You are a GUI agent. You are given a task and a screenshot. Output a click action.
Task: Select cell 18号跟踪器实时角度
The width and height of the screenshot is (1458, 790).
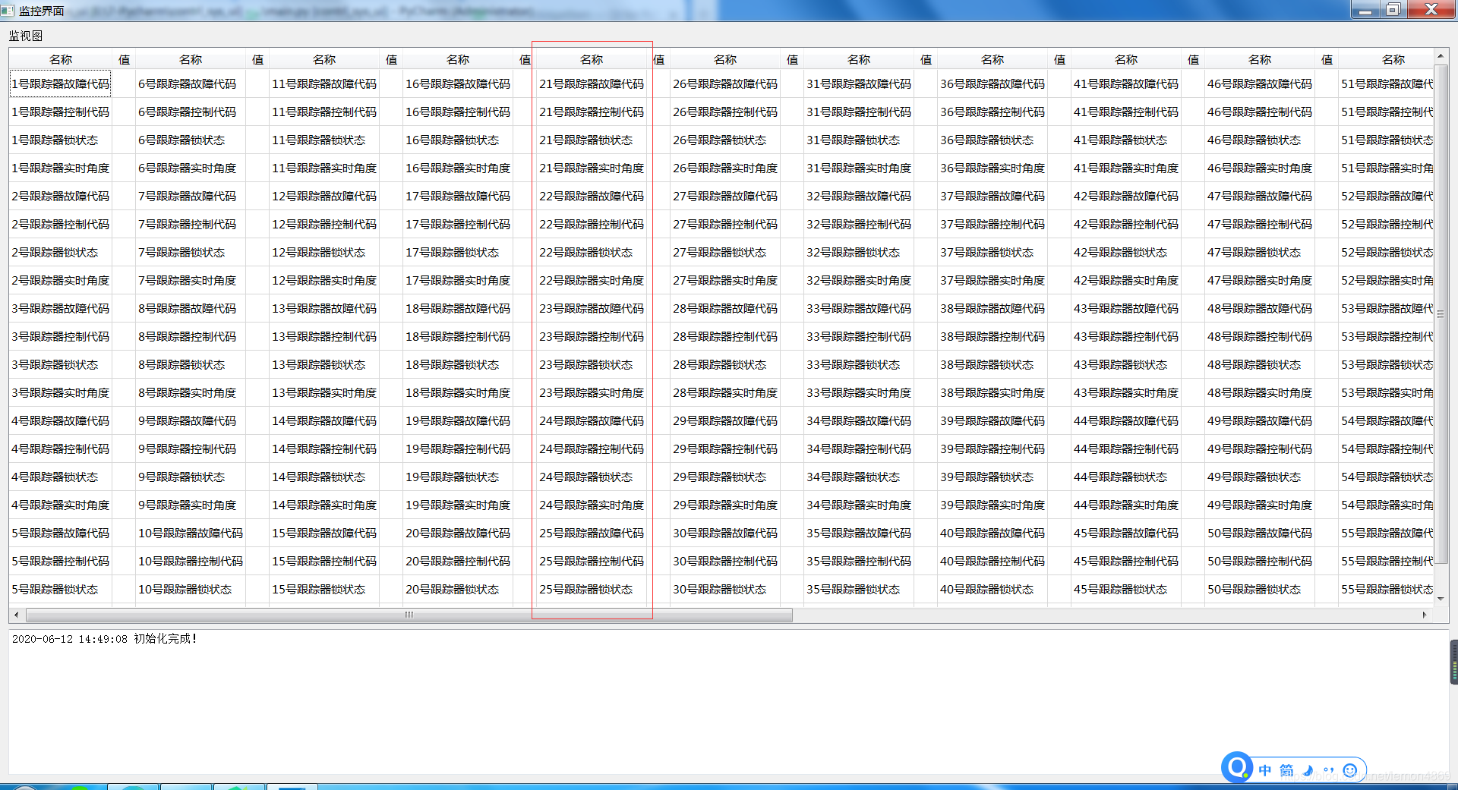click(458, 393)
